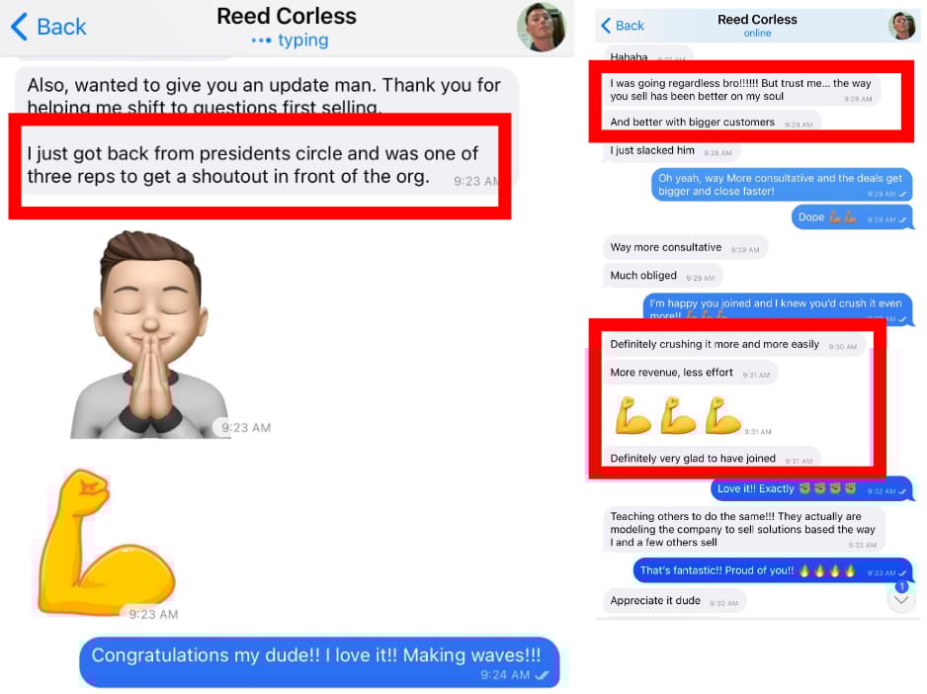Tap the scroll-to-bottom chevron with unread badge
Image resolution: width=927 pixels, height=694 pixels.
click(x=901, y=599)
